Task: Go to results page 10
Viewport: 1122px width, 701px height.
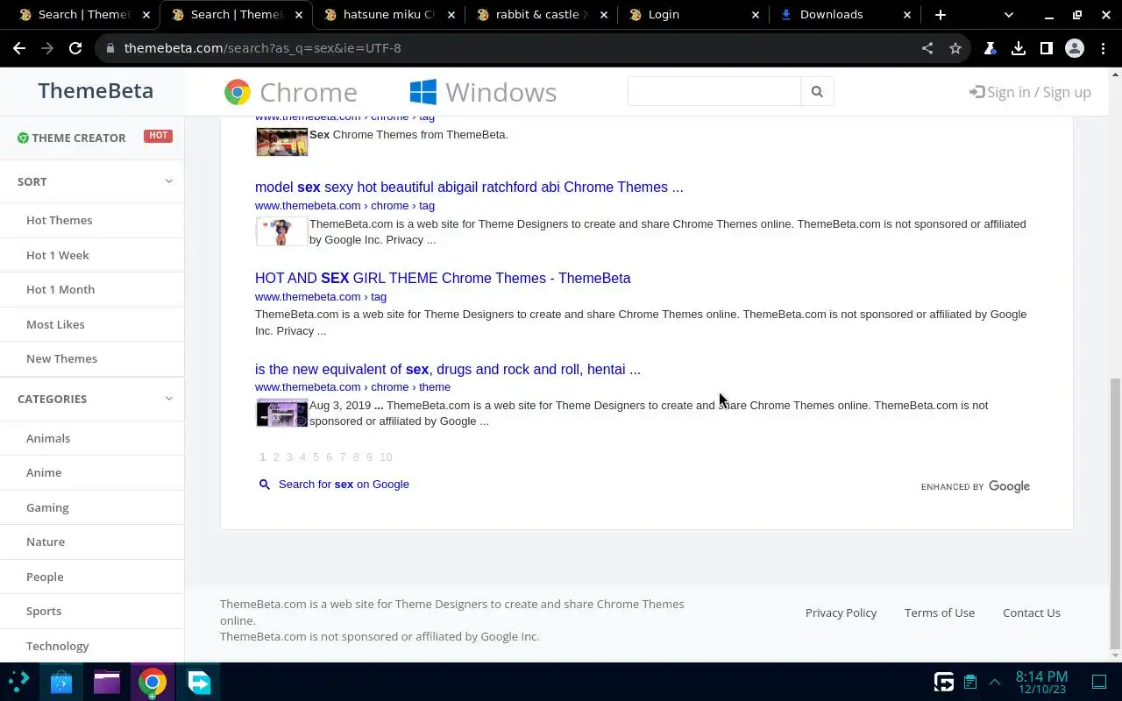Action: [x=386, y=457]
